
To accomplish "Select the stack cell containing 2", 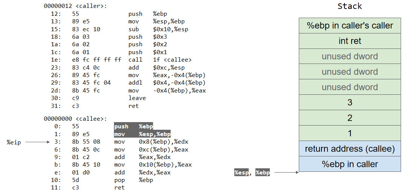I will (x=350, y=118).
